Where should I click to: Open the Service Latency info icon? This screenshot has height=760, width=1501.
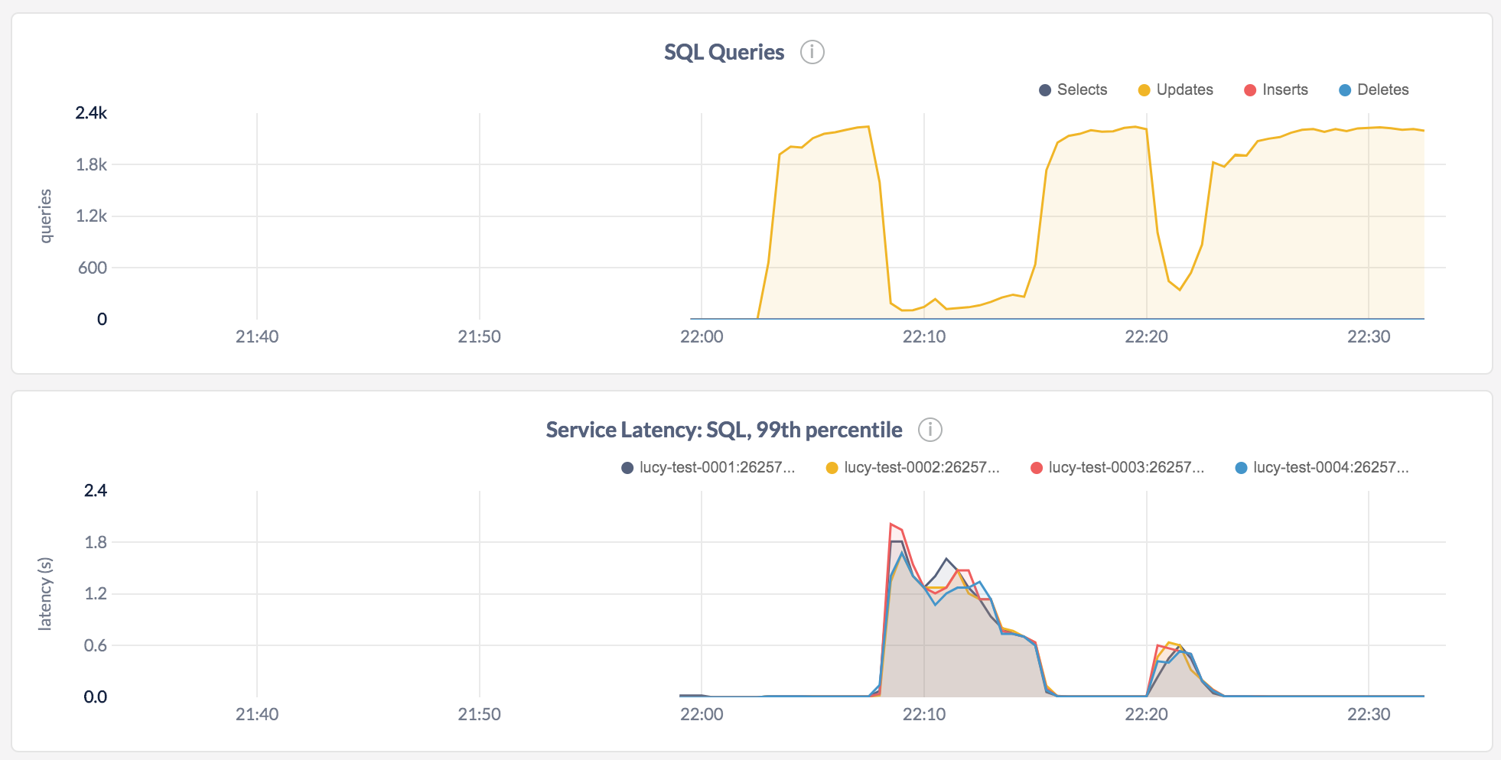pos(930,430)
